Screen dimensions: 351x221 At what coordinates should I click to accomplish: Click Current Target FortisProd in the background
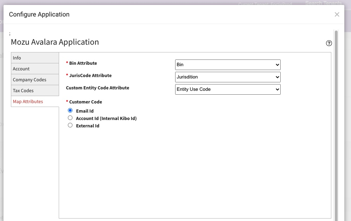pos(266,4)
